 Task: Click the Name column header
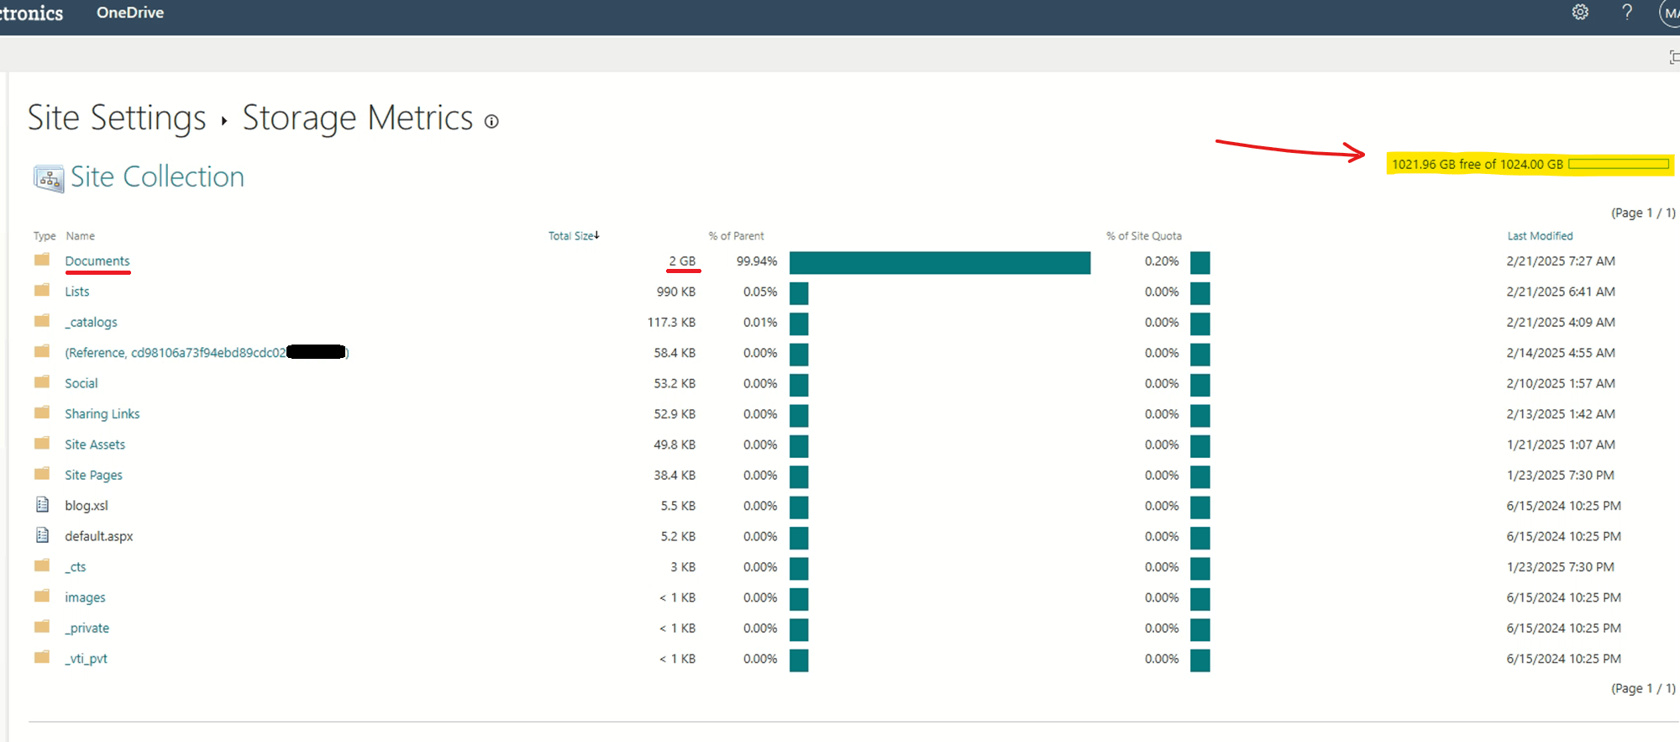point(81,236)
